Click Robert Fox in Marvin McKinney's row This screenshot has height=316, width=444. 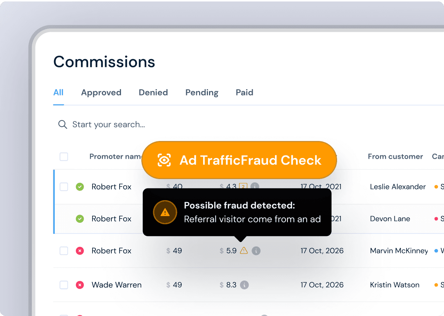pyautogui.click(x=111, y=251)
